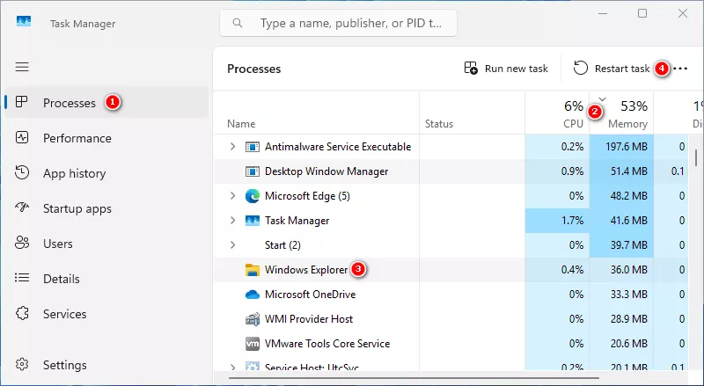Viewport: 704px width, 386px height.
Task: Click the horizontal scrollbar at bottom
Action: pos(414,378)
